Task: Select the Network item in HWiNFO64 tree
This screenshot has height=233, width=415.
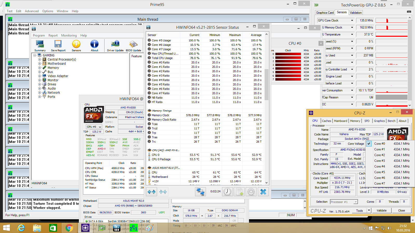Action: [54, 92]
